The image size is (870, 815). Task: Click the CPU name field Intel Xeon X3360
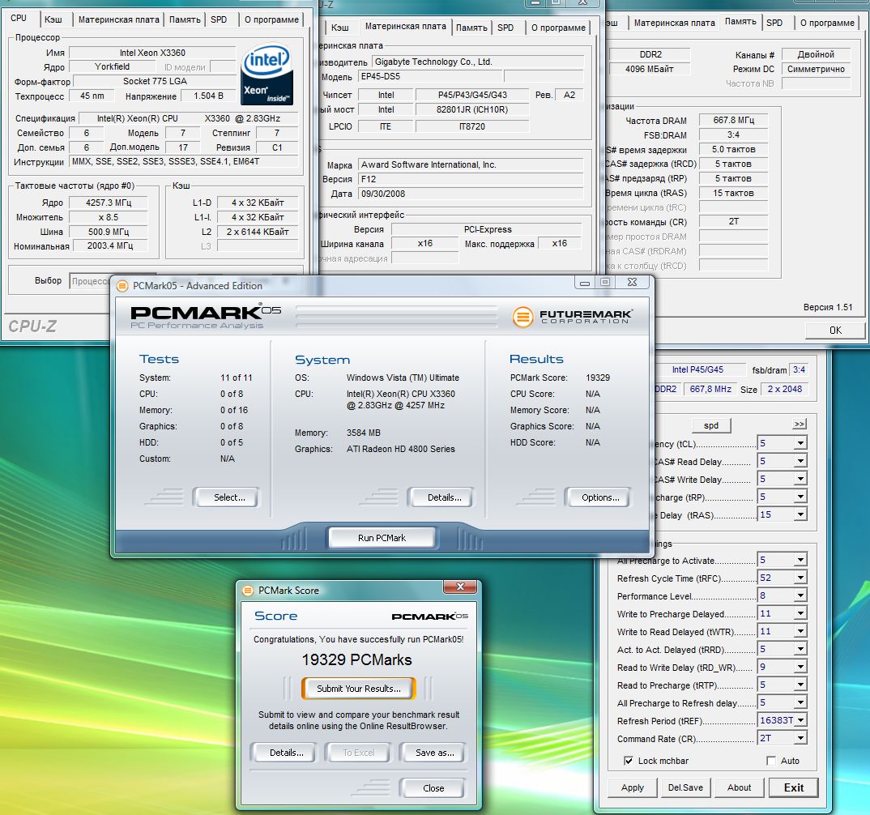tap(152, 53)
